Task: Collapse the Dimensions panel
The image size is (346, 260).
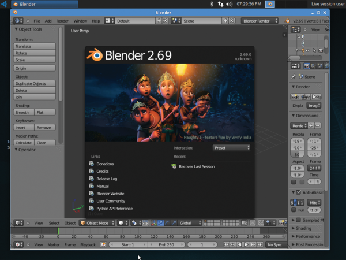Action: [294, 116]
